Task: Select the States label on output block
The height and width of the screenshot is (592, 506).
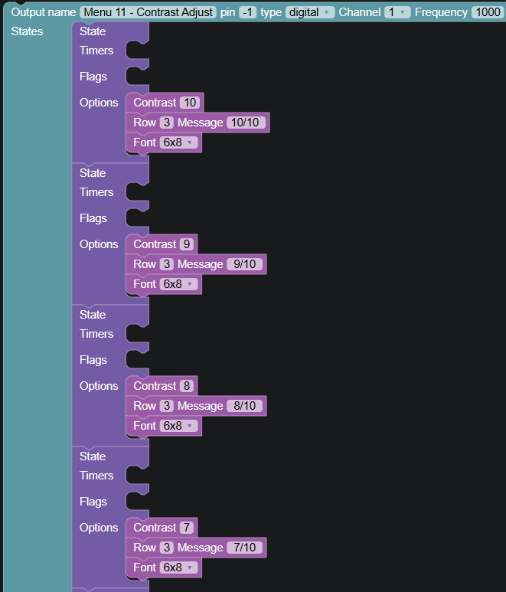Action: [x=27, y=31]
